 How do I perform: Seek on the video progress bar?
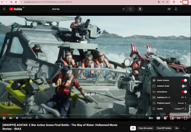pos(95,114)
